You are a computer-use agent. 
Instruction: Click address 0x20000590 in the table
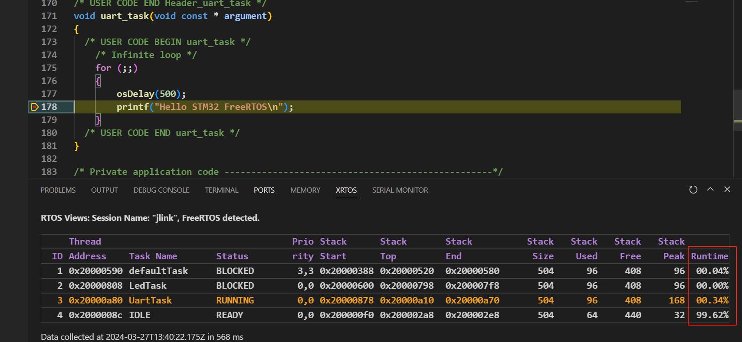point(95,271)
